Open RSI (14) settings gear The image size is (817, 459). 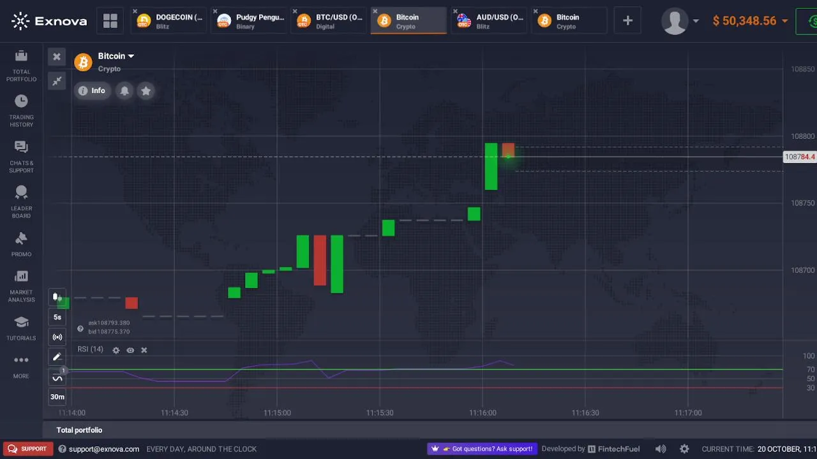pyautogui.click(x=116, y=350)
